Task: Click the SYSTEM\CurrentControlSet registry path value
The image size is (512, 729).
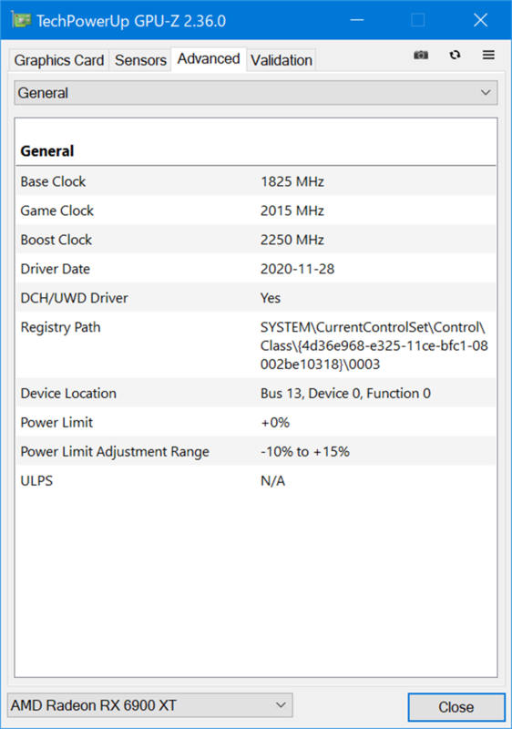Action: click(374, 345)
